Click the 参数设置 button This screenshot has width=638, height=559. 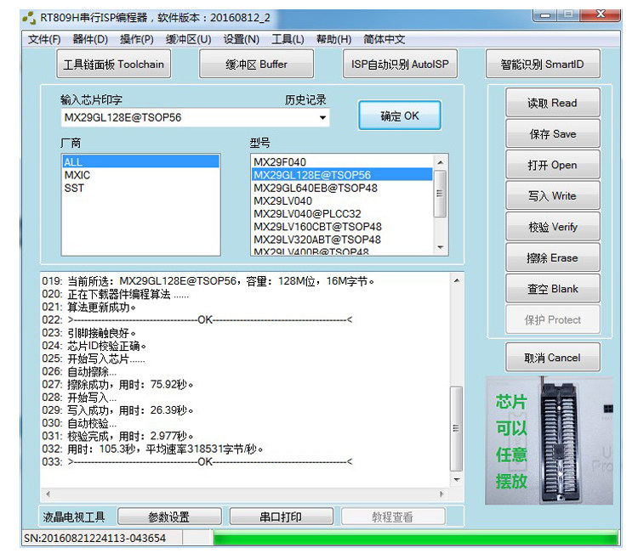169,517
